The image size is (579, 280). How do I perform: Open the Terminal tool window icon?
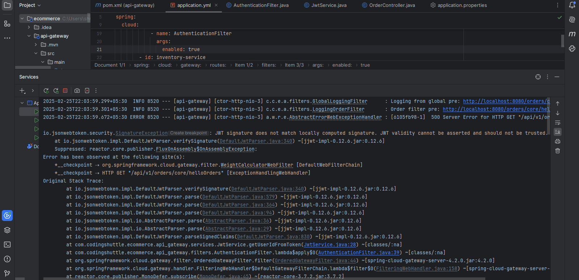pyautogui.click(x=7, y=245)
